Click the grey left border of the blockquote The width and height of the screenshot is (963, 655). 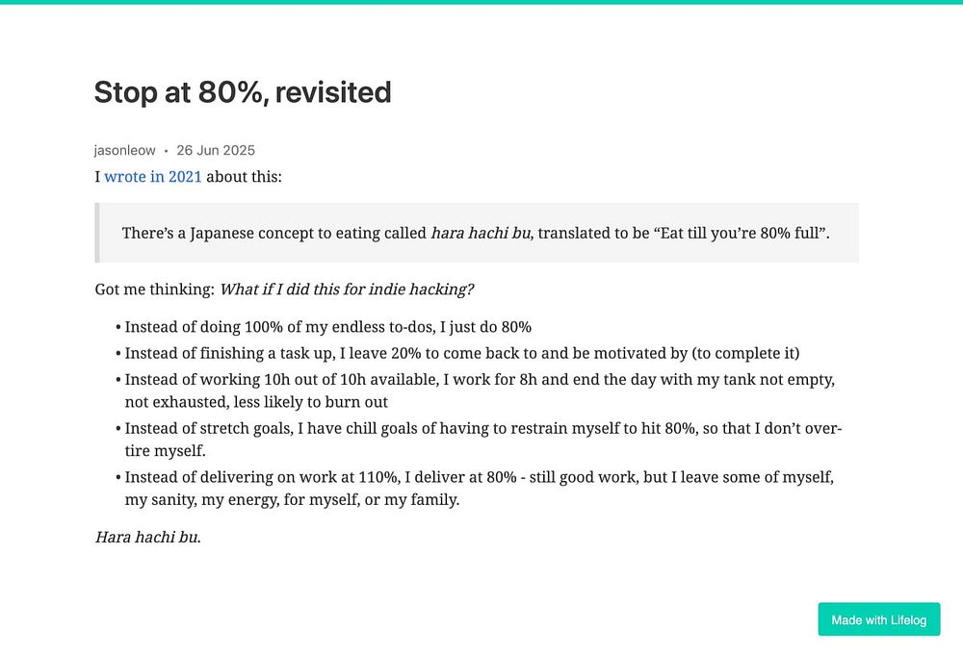coord(96,233)
